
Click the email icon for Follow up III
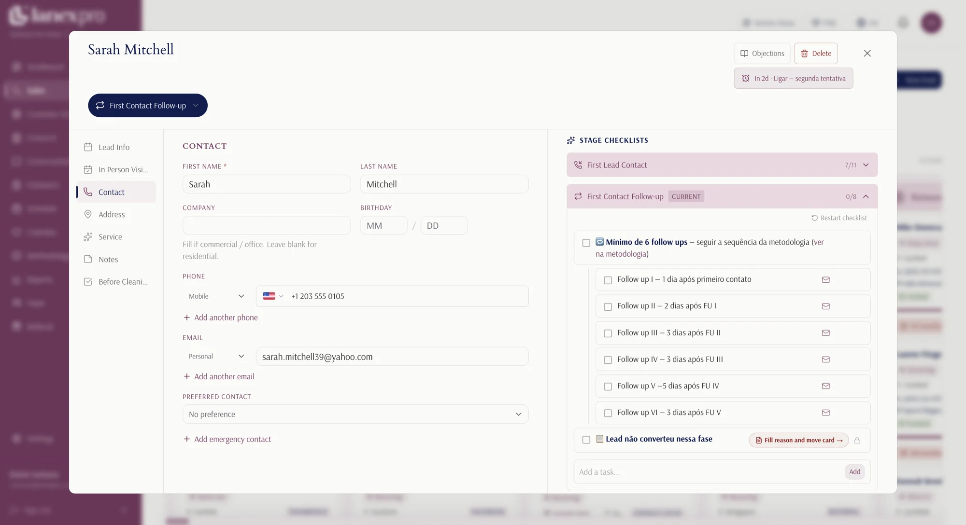(x=825, y=333)
